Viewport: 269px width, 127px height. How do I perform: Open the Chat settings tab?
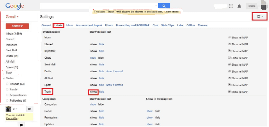(155, 25)
